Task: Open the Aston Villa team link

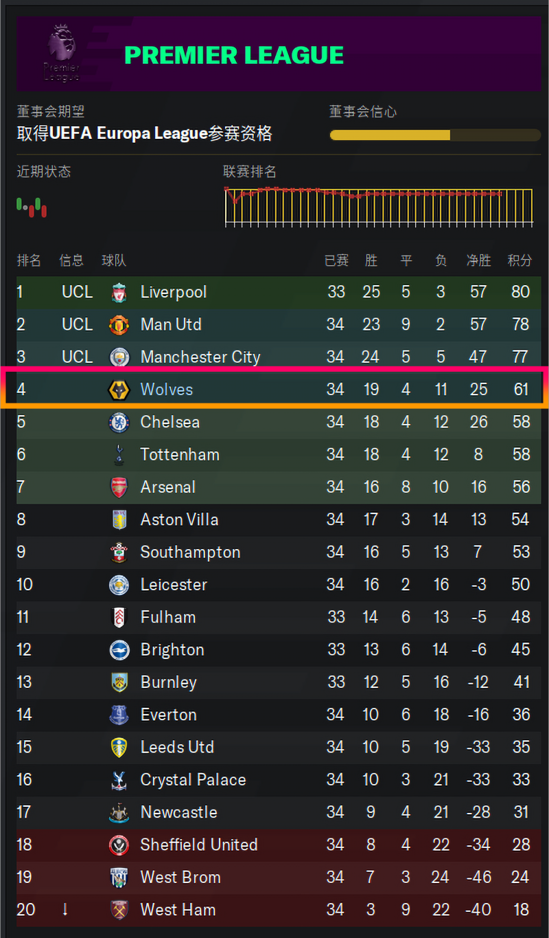Action: (x=179, y=520)
